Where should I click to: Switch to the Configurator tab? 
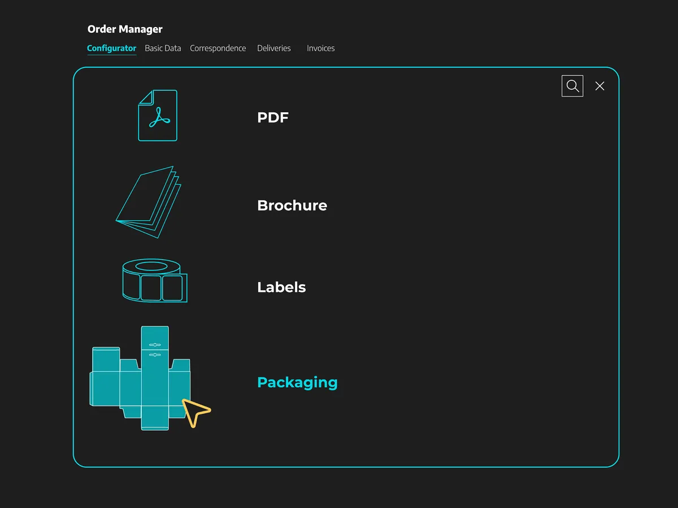[x=111, y=49]
